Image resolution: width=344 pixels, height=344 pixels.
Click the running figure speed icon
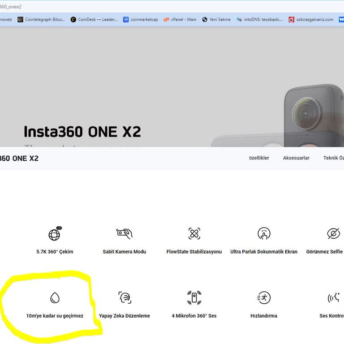pyautogui.click(x=264, y=297)
